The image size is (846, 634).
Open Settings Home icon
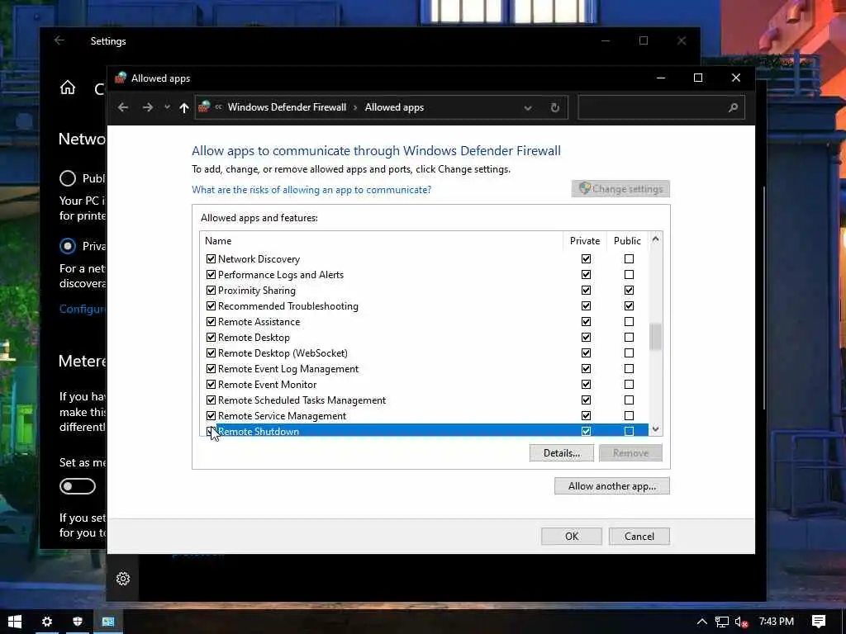pos(68,88)
